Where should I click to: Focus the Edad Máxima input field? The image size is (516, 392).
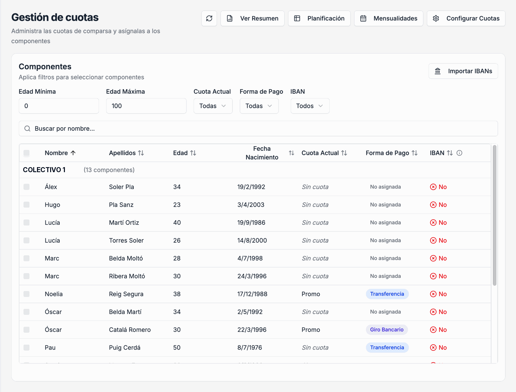(x=146, y=106)
